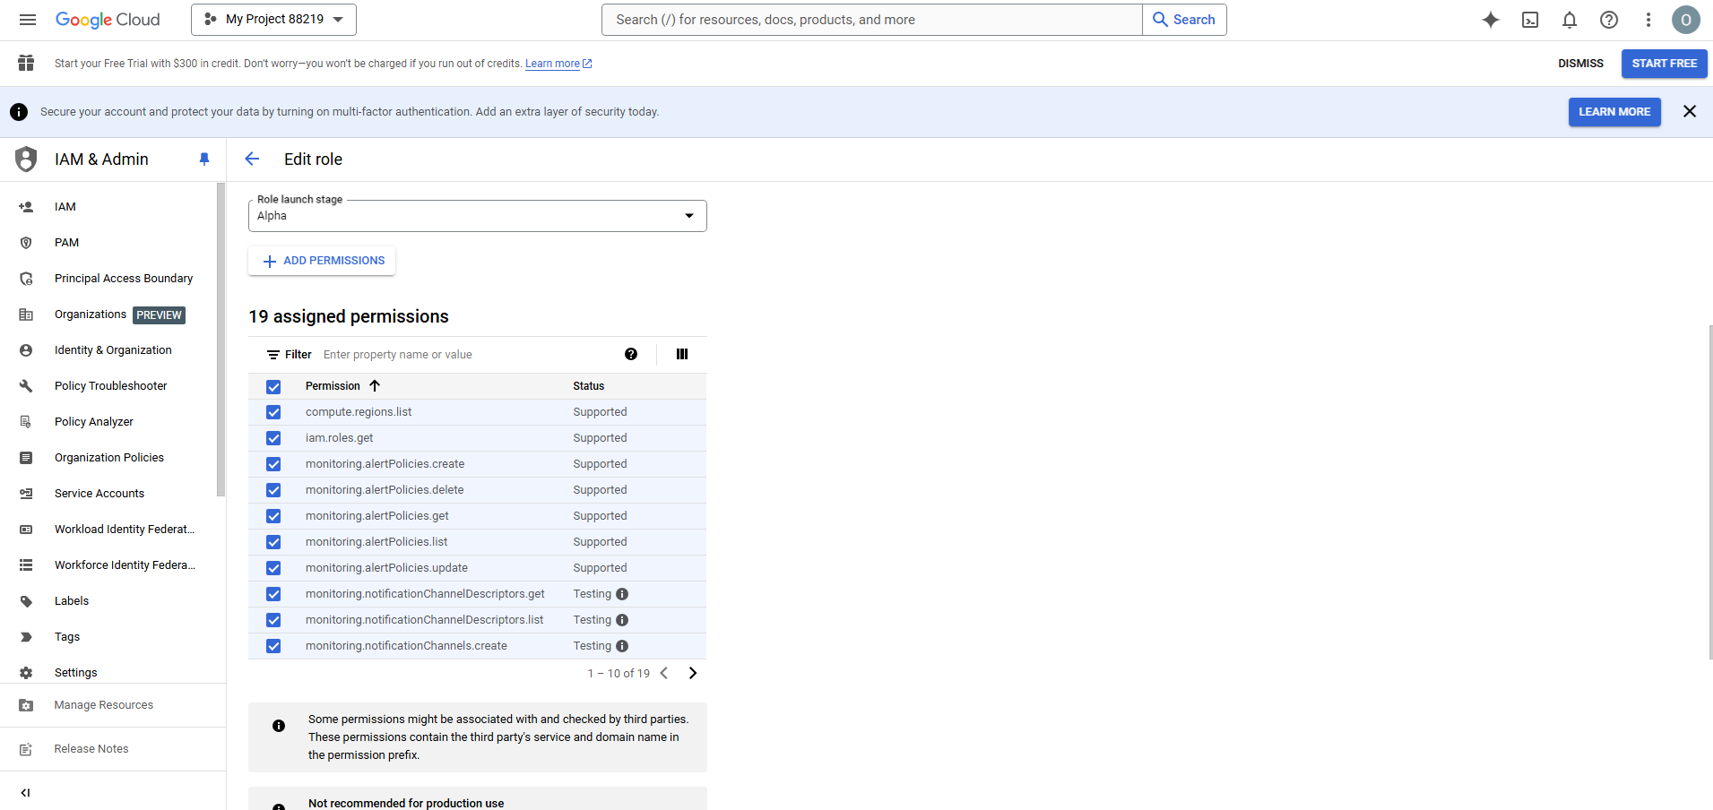This screenshot has width=1713, height=810.
Task: Open the My Project 88219 project picker
Action: pyautogui.click(x=273, y=20)
